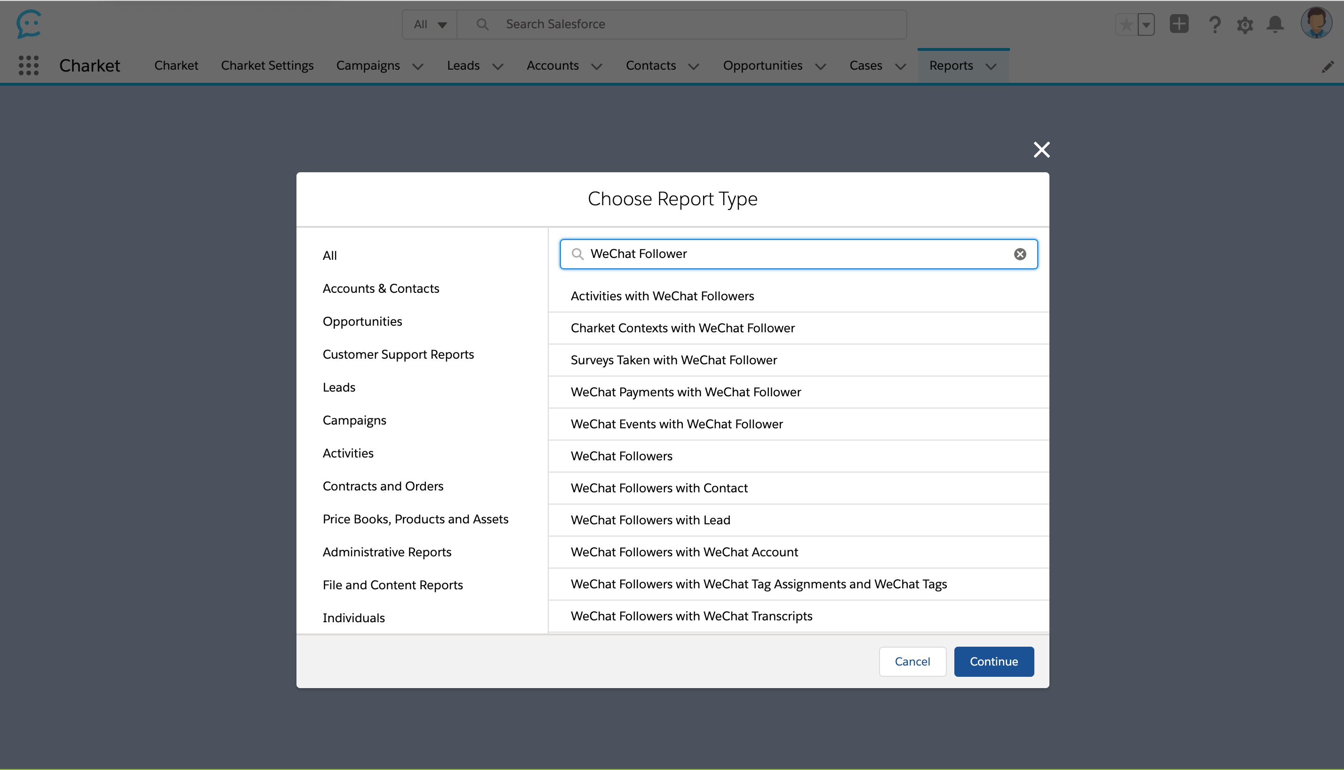Open the help question mark icon
The width and height of the screenshot is (1344, 770).
coord(1215,24)
